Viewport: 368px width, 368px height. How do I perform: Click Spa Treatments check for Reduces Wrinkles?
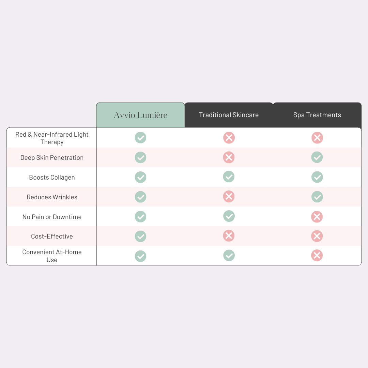click(x=317, y=197)
